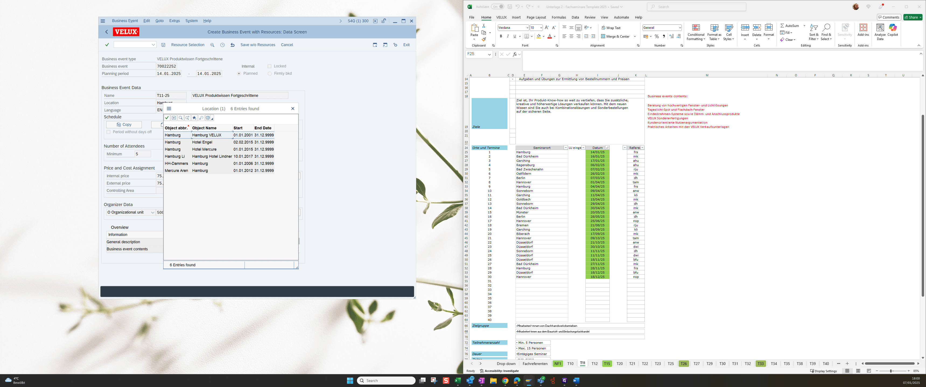Select the Firmly bkd radio button
This screenshot has width=926, height=387.
270,74
